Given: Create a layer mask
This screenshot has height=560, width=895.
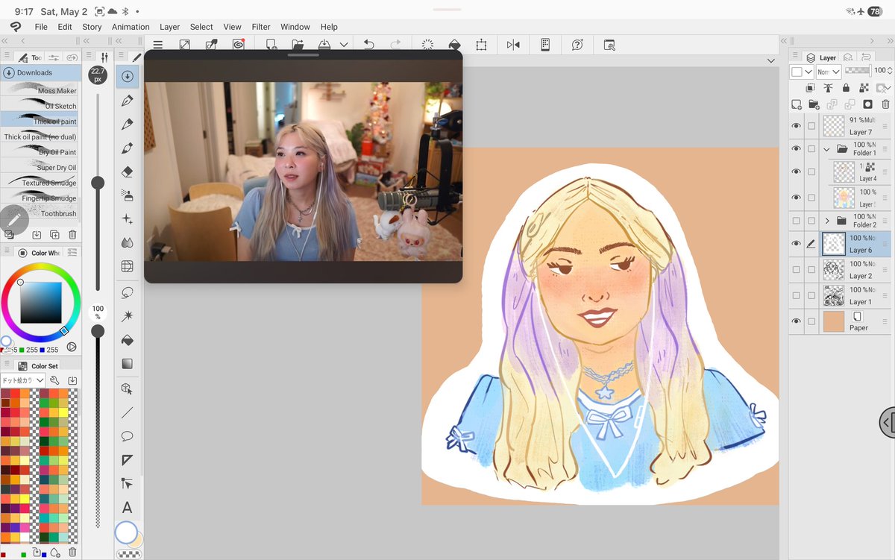Looking at the screenshot, I should point(867,104).
